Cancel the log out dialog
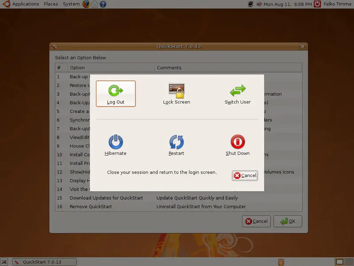Viewport: 354px width, 266px height. [x=245, y=176]
